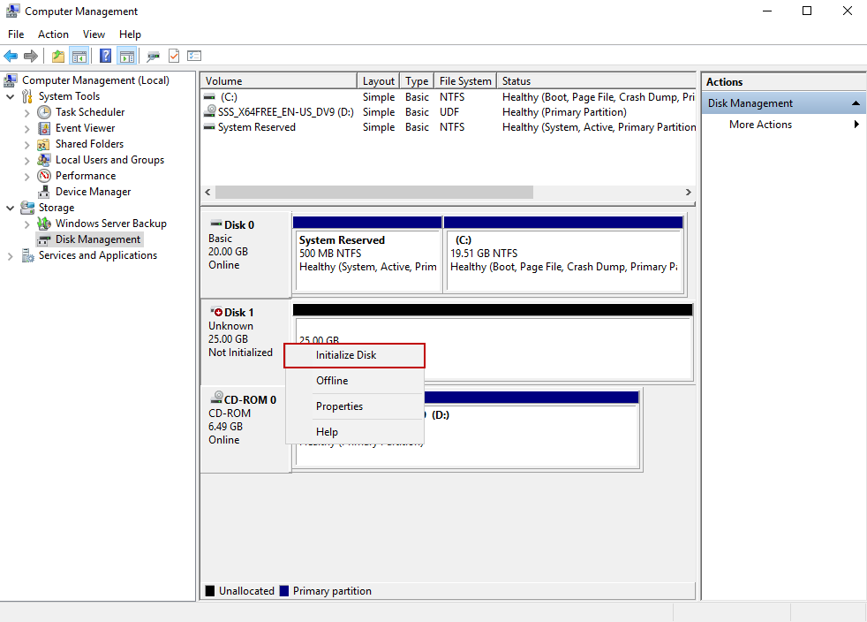Screen dimensions: 867x622
Task: Expand the Shared Folders node
Action: click(x=26, y=145)
